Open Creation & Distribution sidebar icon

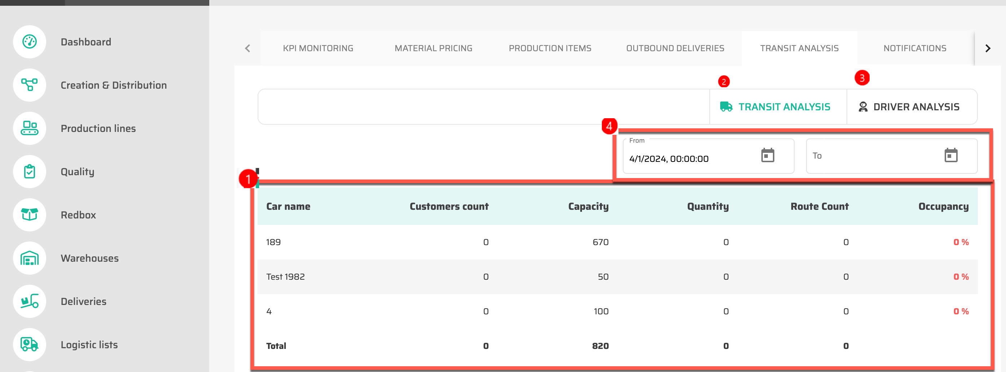tap(30, 85)
